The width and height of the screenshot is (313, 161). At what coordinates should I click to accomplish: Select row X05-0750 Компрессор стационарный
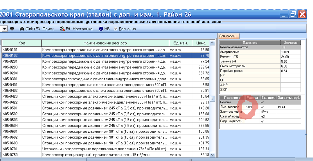(x=84, y=155)
